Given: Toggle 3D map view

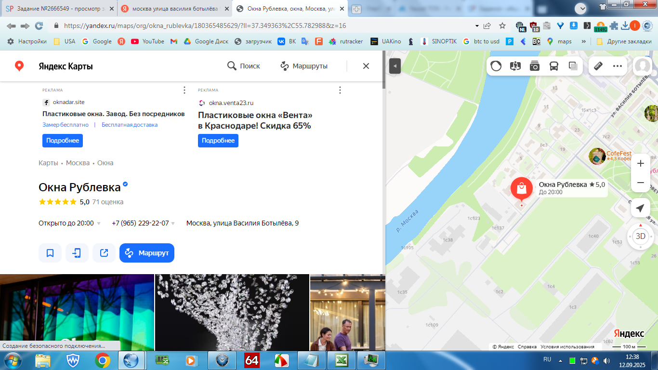Looking at the screenshot, I should click(x=641, y=236).
